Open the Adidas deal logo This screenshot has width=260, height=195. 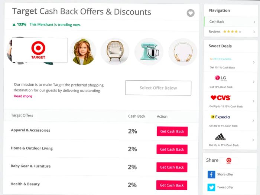pos(220,137)
